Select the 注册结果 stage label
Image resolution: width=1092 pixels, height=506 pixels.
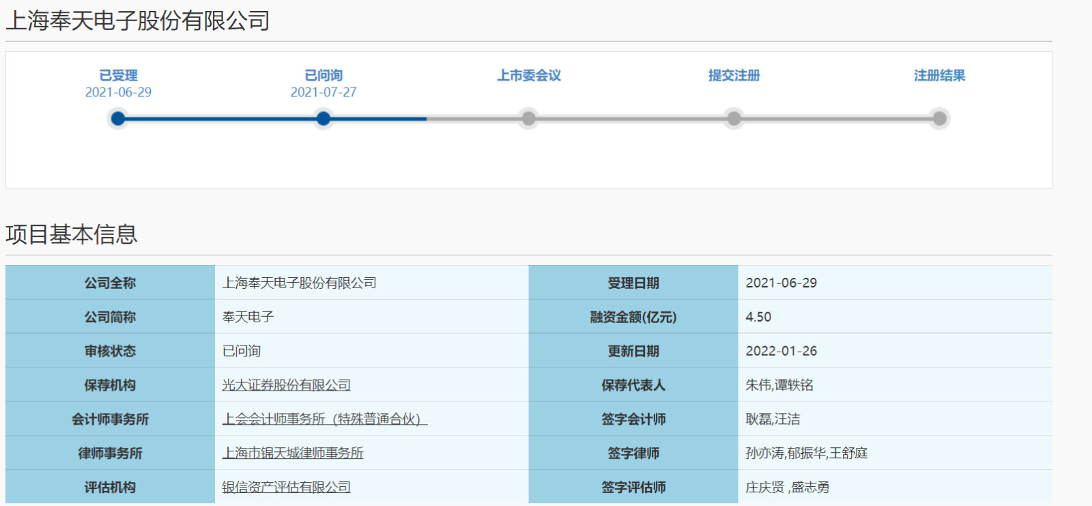click(x=939, y=76)
